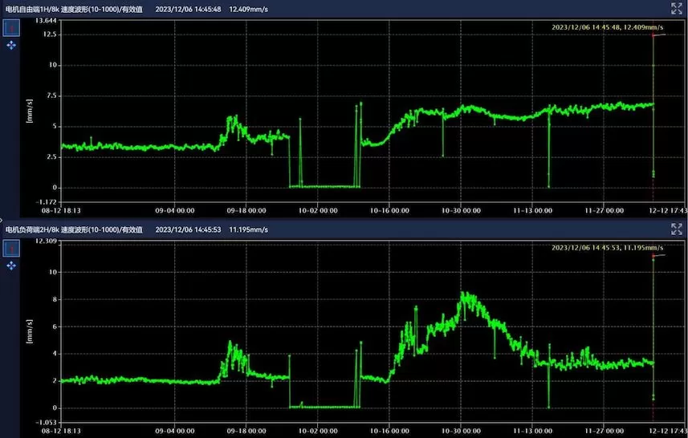
Task: Expand the bottom chart to fullscreen
Action: tap(676, 229)
